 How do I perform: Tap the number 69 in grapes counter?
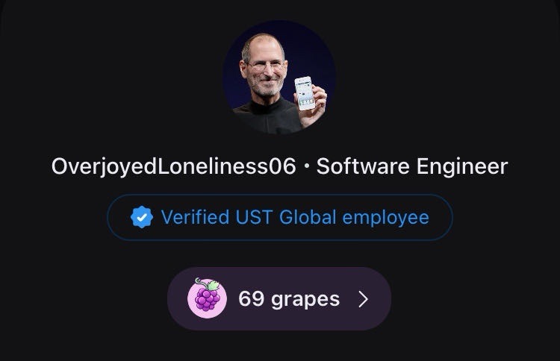click(252, 298)
